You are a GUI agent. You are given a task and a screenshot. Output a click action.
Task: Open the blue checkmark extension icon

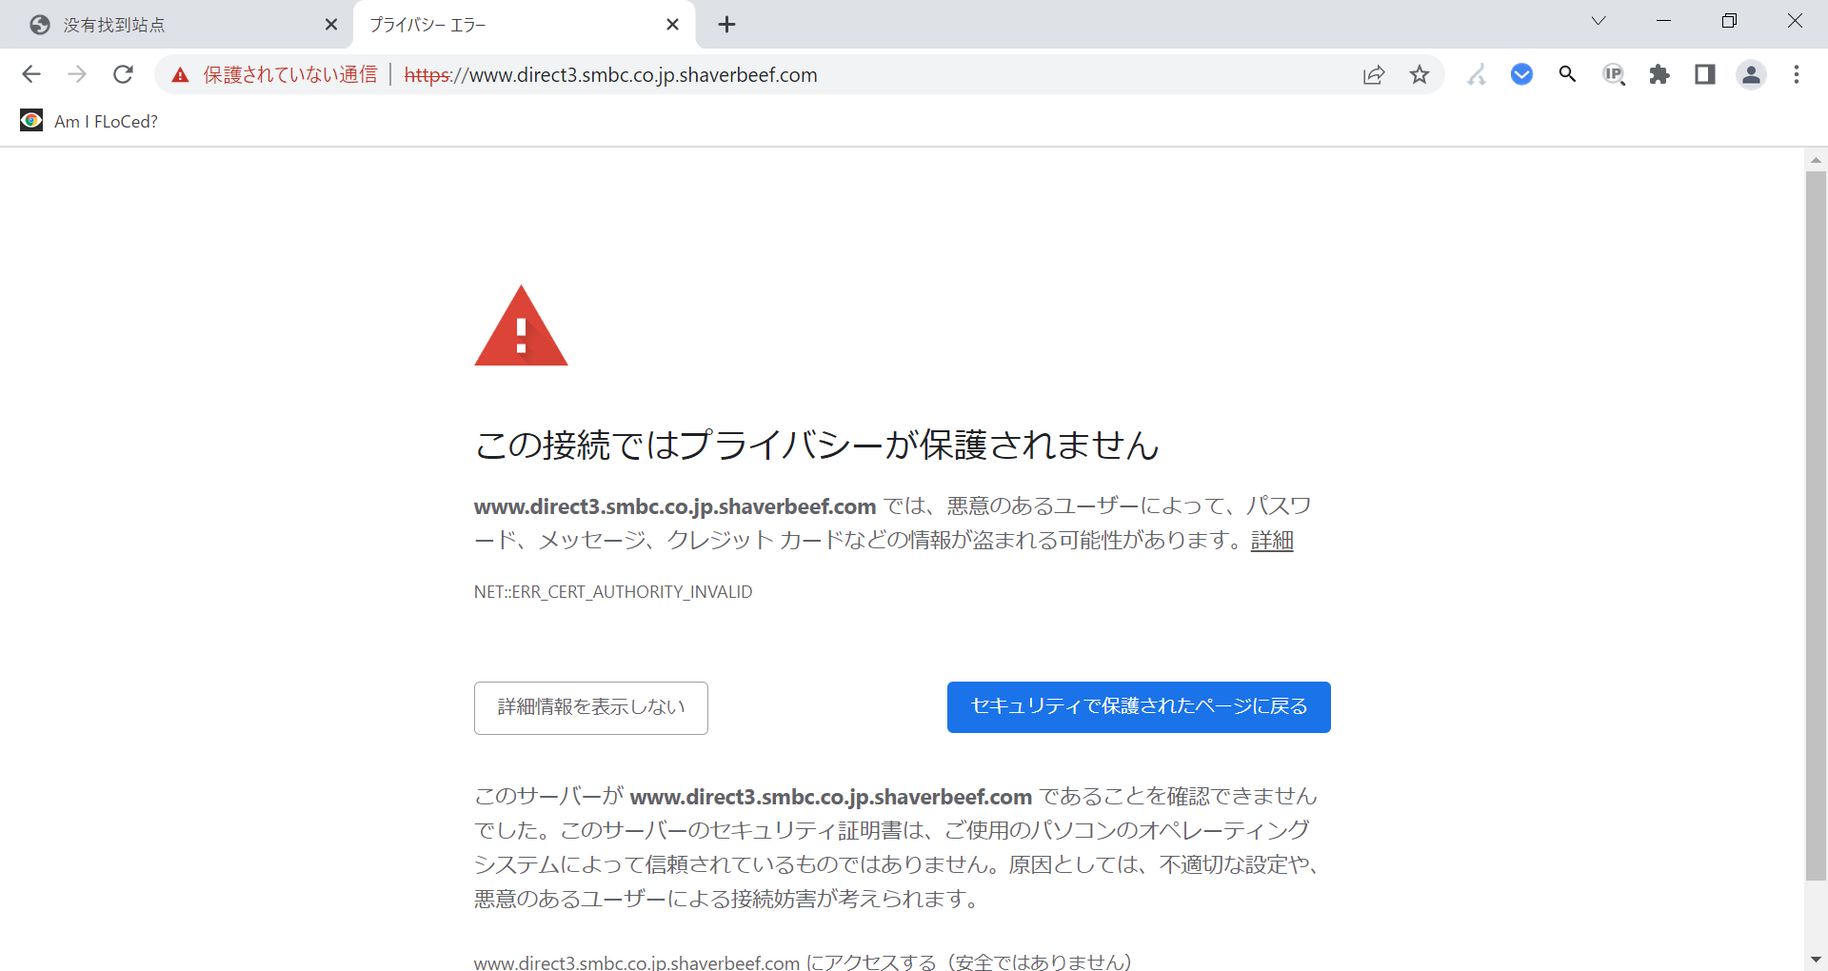pyautogui.click(x=1522, y=74)
